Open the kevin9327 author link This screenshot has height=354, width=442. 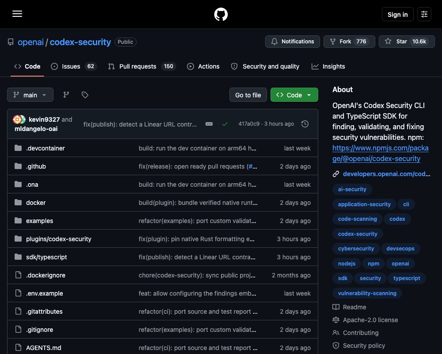coord(44,119)
